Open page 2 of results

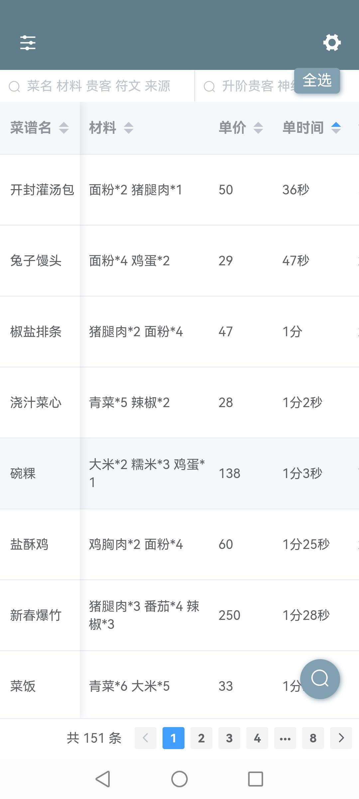coord(201,738)
